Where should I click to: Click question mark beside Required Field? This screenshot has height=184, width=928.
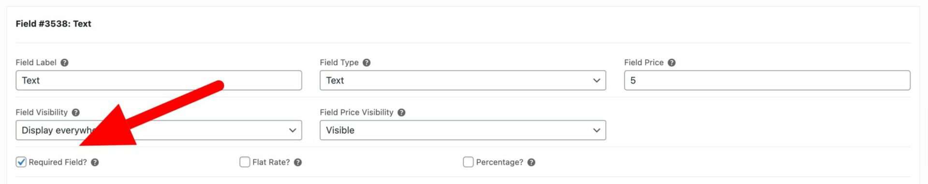(95, 162)
